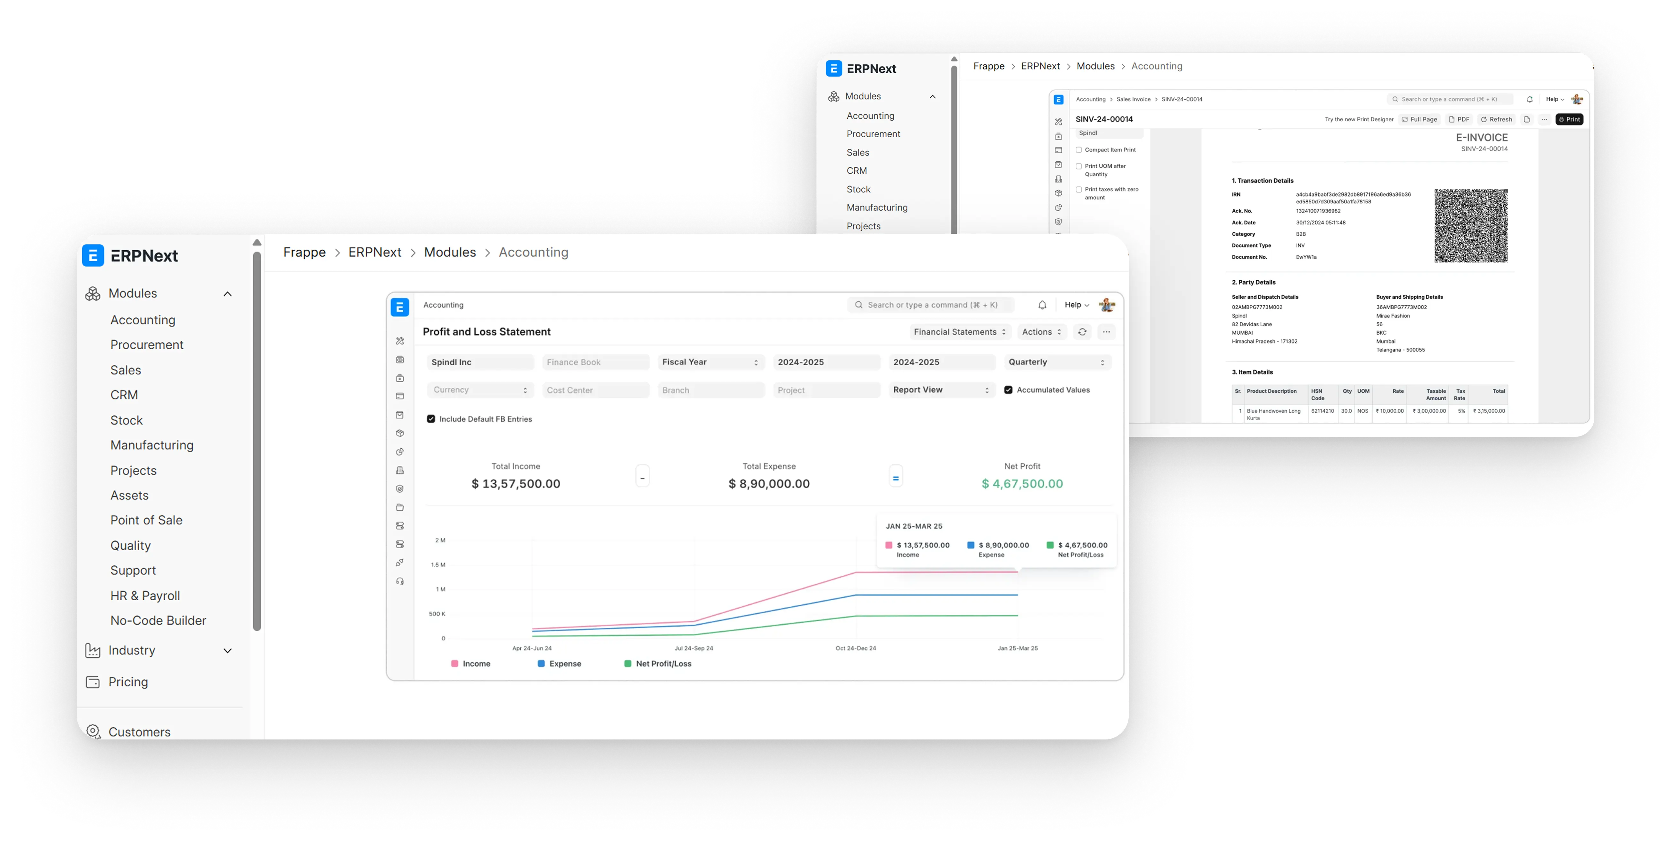The height and width of the screenshot is (841, 1671).
Task: Click the Pricing wallet icon
Action: pos(93,682)
